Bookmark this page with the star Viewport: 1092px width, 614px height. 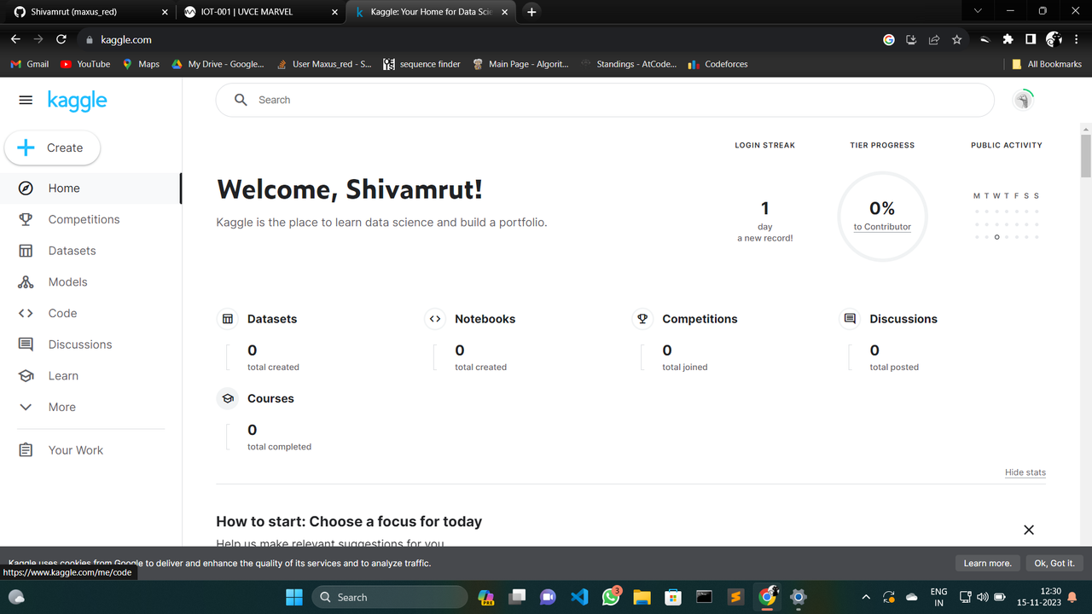(x=957, y=39)
